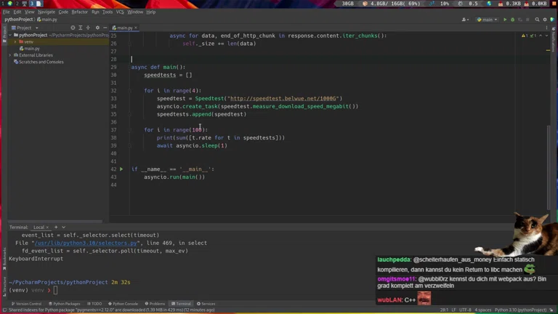Open the VCS menu
Screen dimensions: 558x314
[120, 12]
